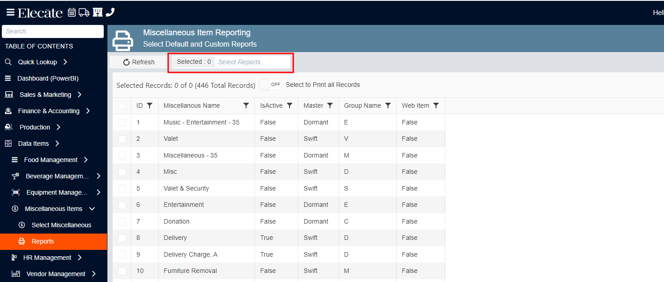664x282 pixels.
Task: Filter the Master column
Action: pos(330,105)
